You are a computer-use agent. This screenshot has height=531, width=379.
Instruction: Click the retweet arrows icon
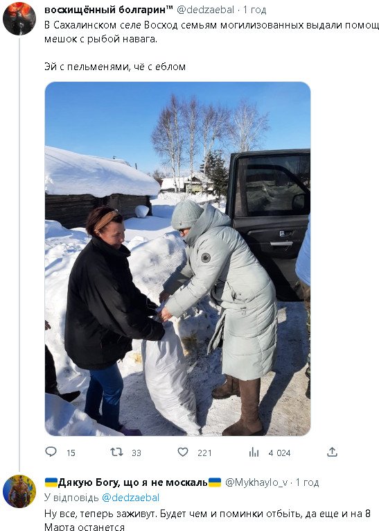(116, 452)
